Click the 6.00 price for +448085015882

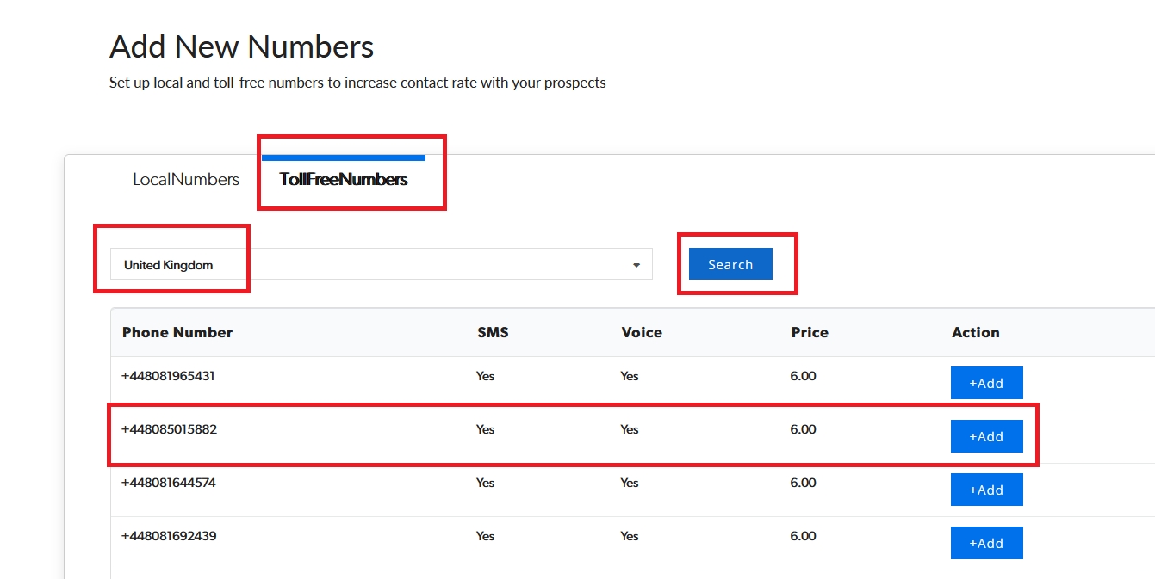point(803,430)
